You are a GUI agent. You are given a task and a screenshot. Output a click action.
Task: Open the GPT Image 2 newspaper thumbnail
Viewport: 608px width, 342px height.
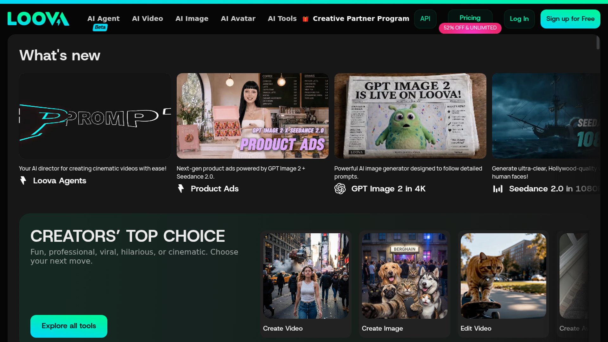pyautogui.click(x=410, y=116)
